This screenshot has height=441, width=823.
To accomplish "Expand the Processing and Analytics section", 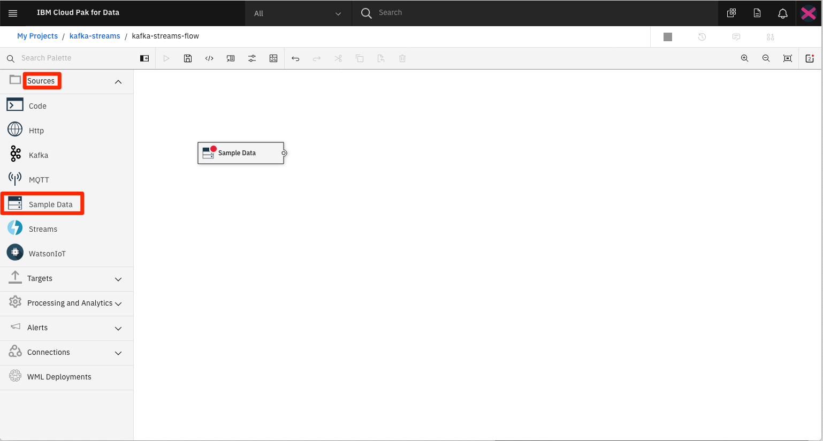I will 67,303.
